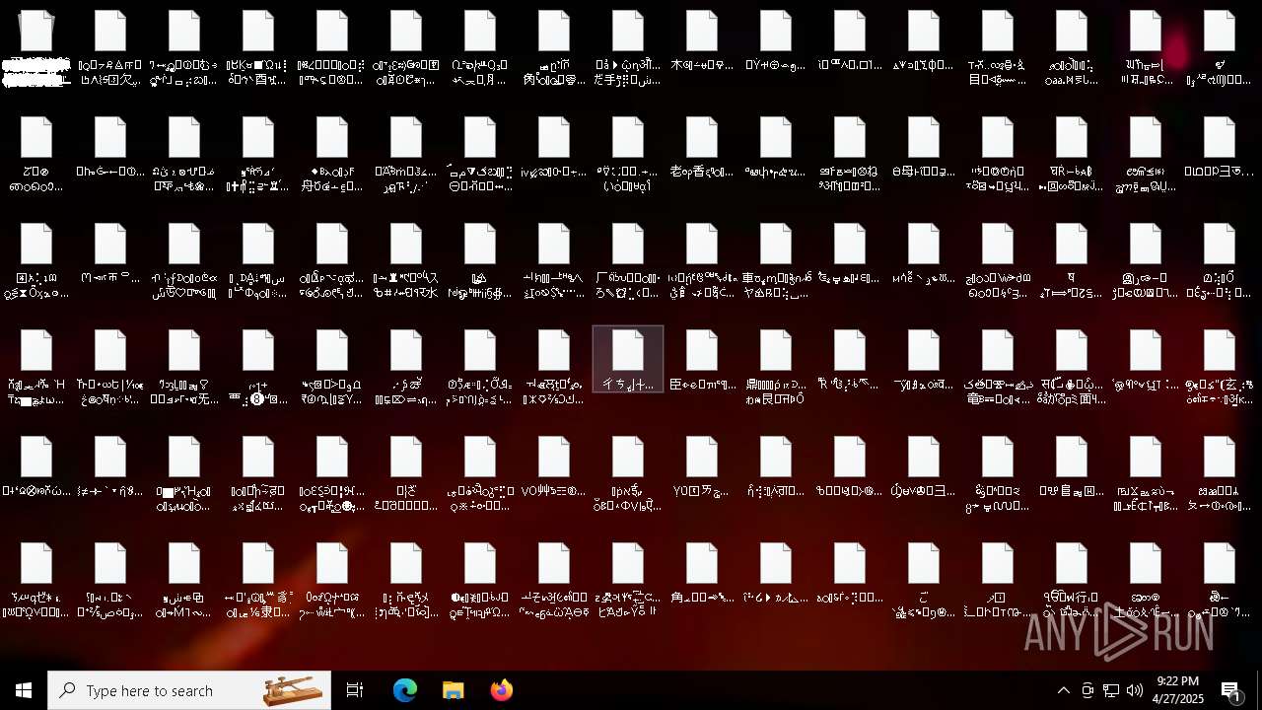Select file whose name starts with 鼎

(776, 367)
